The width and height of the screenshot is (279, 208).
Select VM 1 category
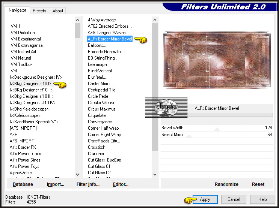[15, 26]
